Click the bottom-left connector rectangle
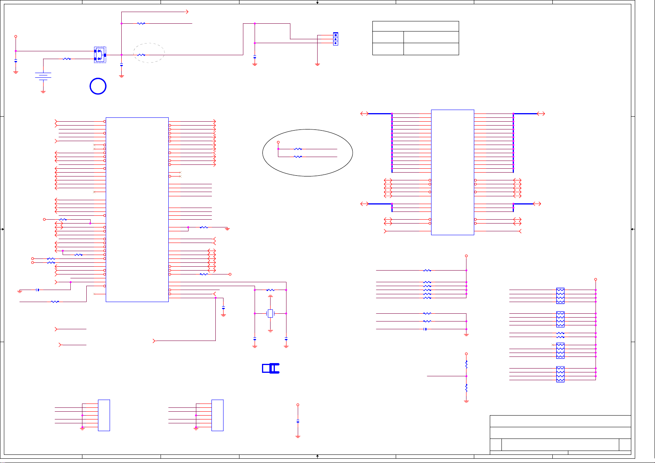Viewport: 655px width, 463px height. (104, 415)
